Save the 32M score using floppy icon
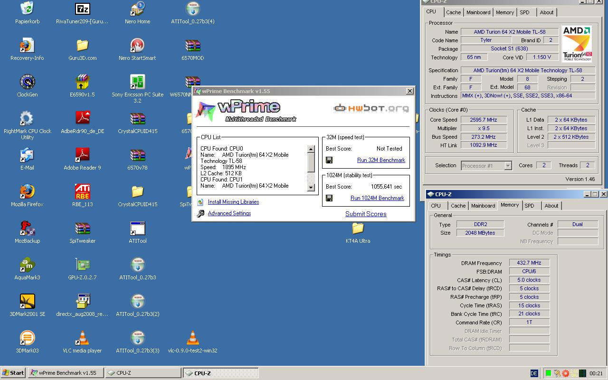Screen dimensions: 608x380 329,160
